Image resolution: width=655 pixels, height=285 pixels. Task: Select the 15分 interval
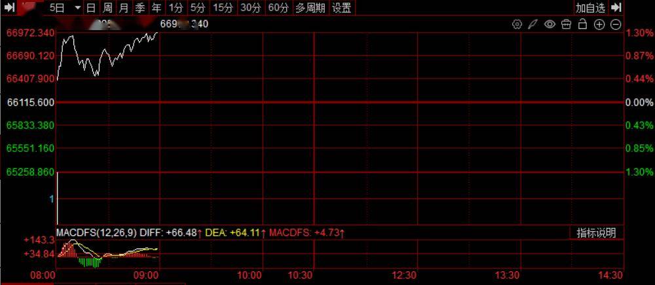223,7
